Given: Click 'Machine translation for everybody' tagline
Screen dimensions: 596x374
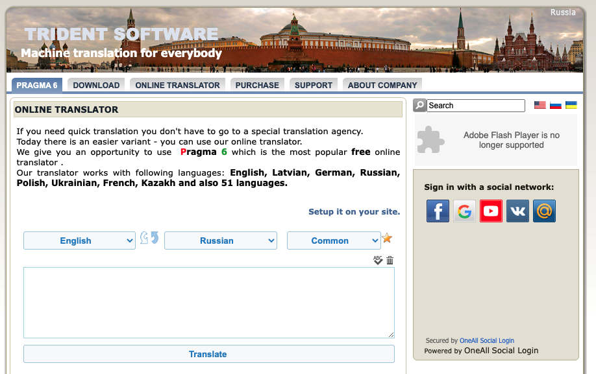Looking at the screenshot, I should pyautogui.click(x=121, y=53).
